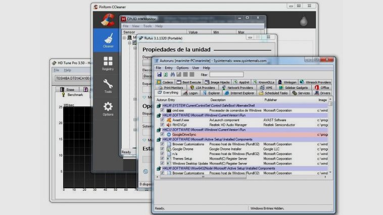
Task: Toggle the Themes Setup checkbox
Action: pos(162,158)
